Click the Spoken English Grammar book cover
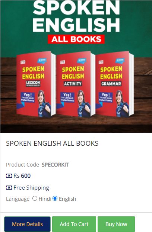This screenshot has height=232, width=152. click(114, 84)
